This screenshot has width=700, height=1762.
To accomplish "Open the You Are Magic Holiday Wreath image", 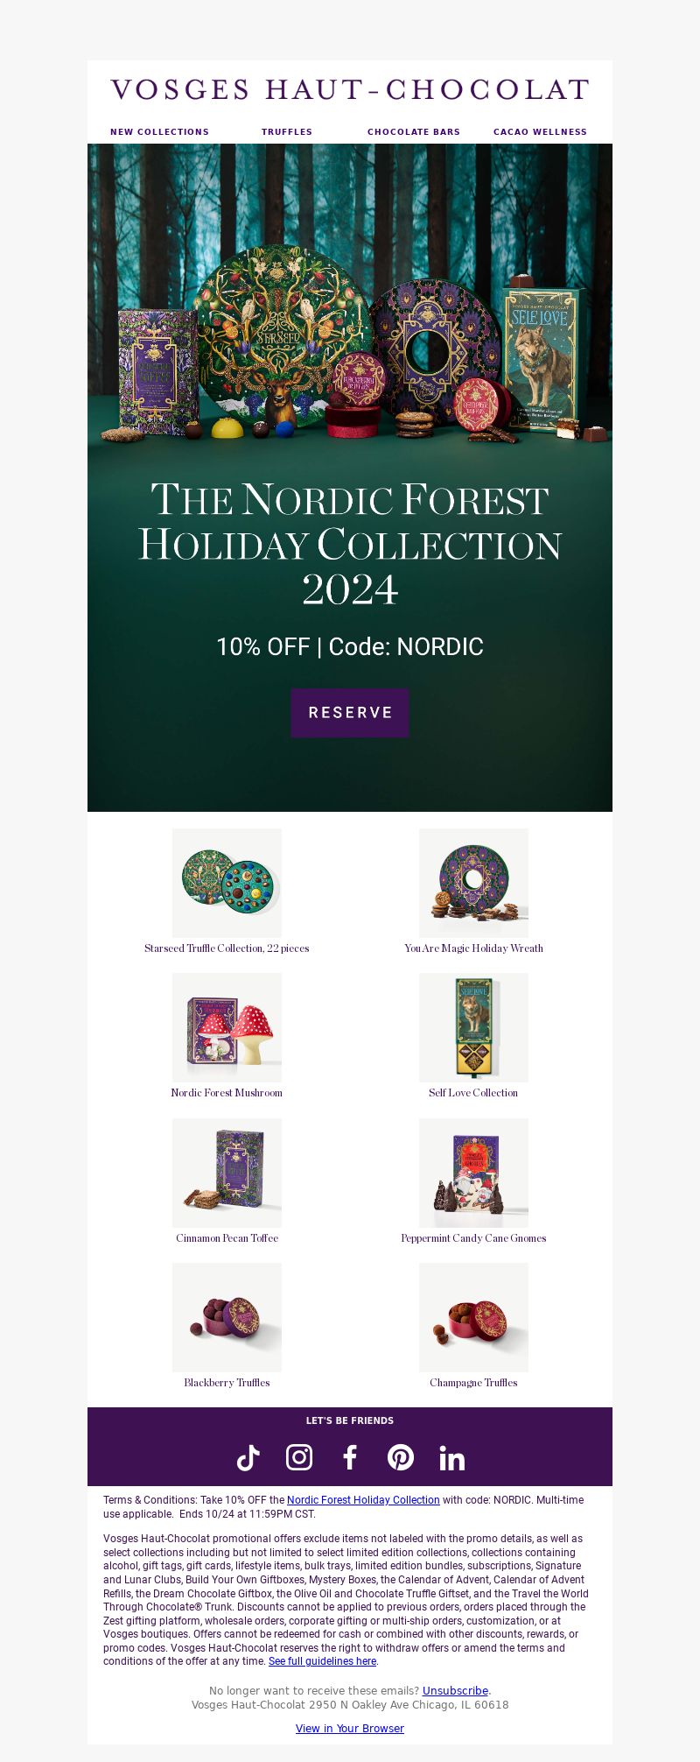I will click(x=473, y=883).
